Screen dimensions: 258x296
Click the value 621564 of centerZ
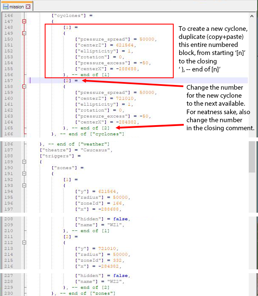click(125, 45)
